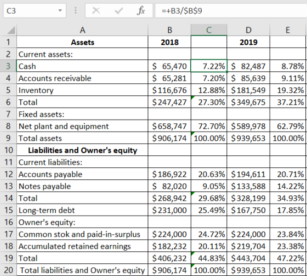Image resolution: width=307 pixels, height=276 pixels.
Task: Select cell showing 27.30%
Action: (x=209, y=102)
